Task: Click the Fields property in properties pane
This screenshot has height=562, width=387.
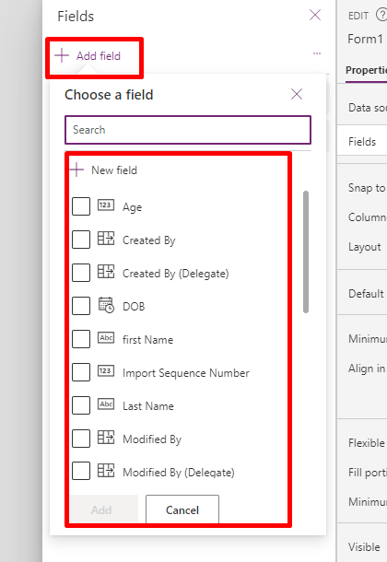Action: tap(362, 142)
